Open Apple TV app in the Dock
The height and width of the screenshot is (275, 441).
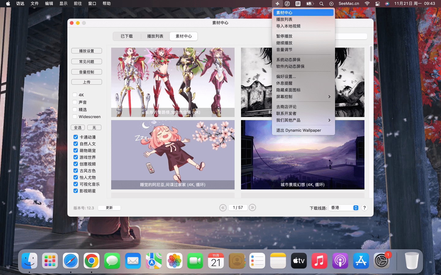click(x=299, y=261)
